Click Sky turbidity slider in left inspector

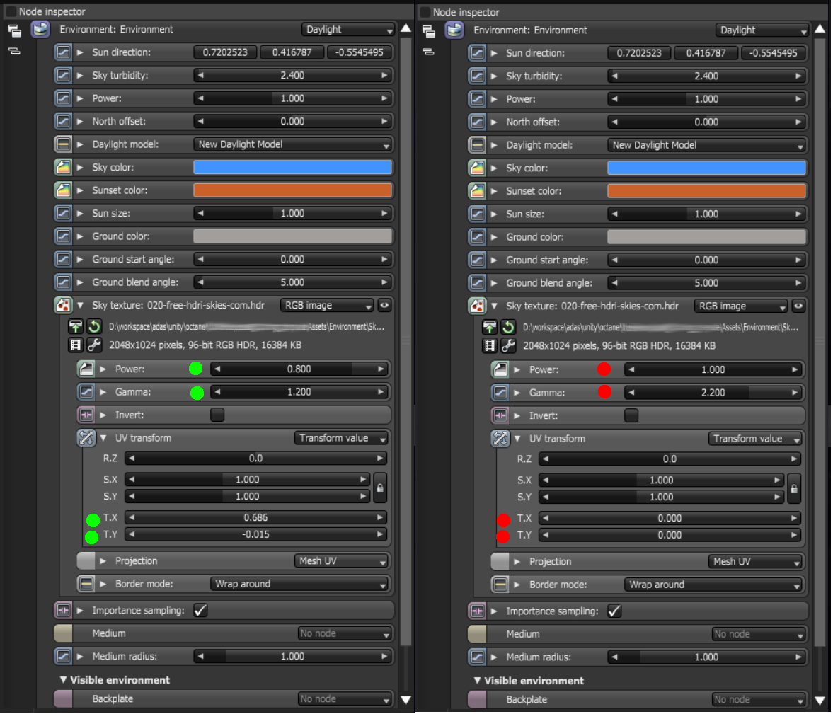(x=293, y=76)
